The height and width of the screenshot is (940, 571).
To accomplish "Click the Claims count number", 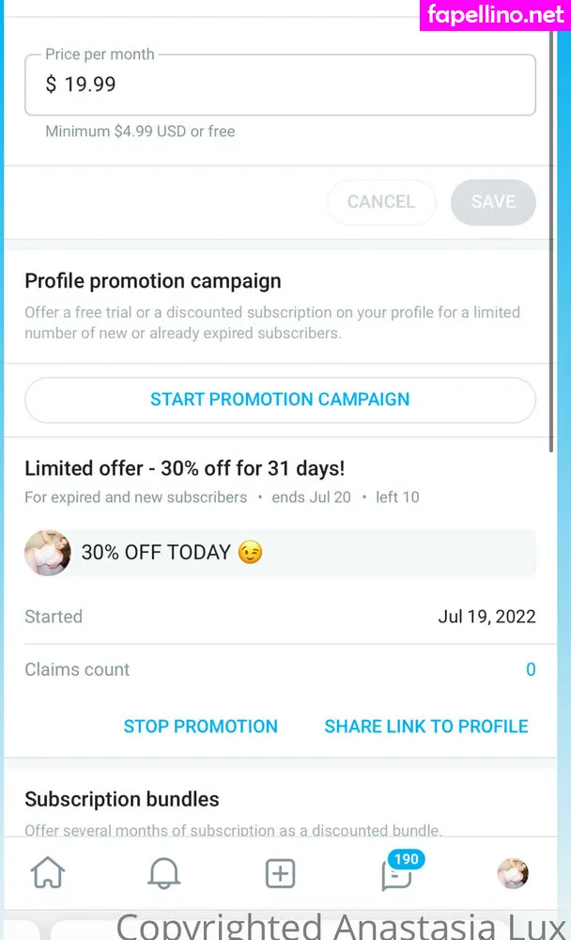I will 531,670.
